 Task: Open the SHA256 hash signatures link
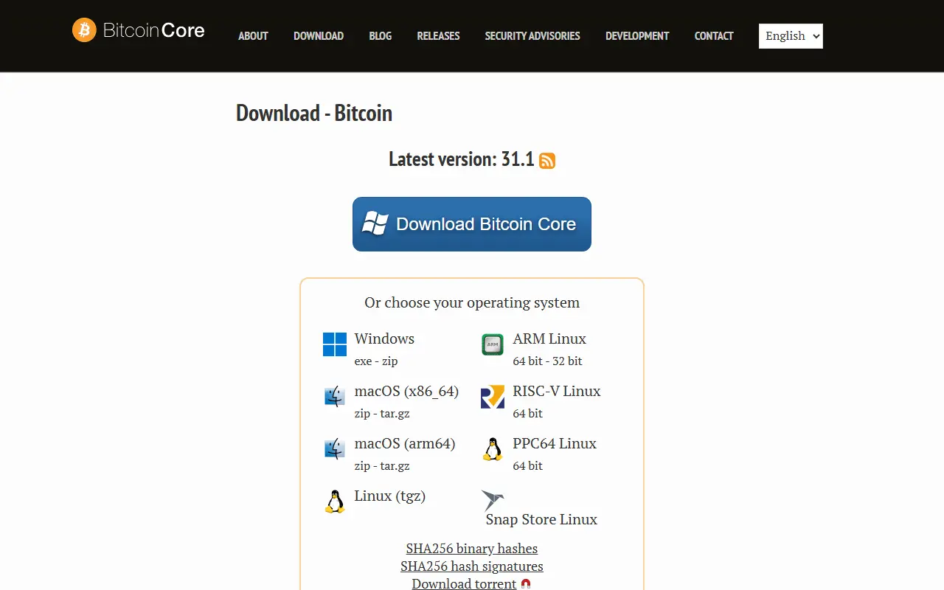coord(472,566)
